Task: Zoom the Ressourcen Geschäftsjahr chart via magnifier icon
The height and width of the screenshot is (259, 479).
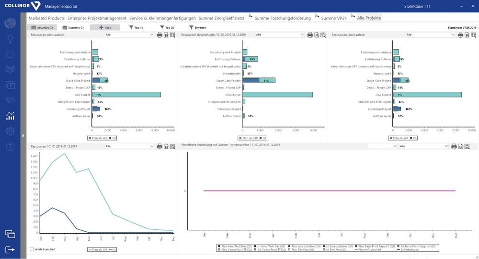Action: [323, 35]
